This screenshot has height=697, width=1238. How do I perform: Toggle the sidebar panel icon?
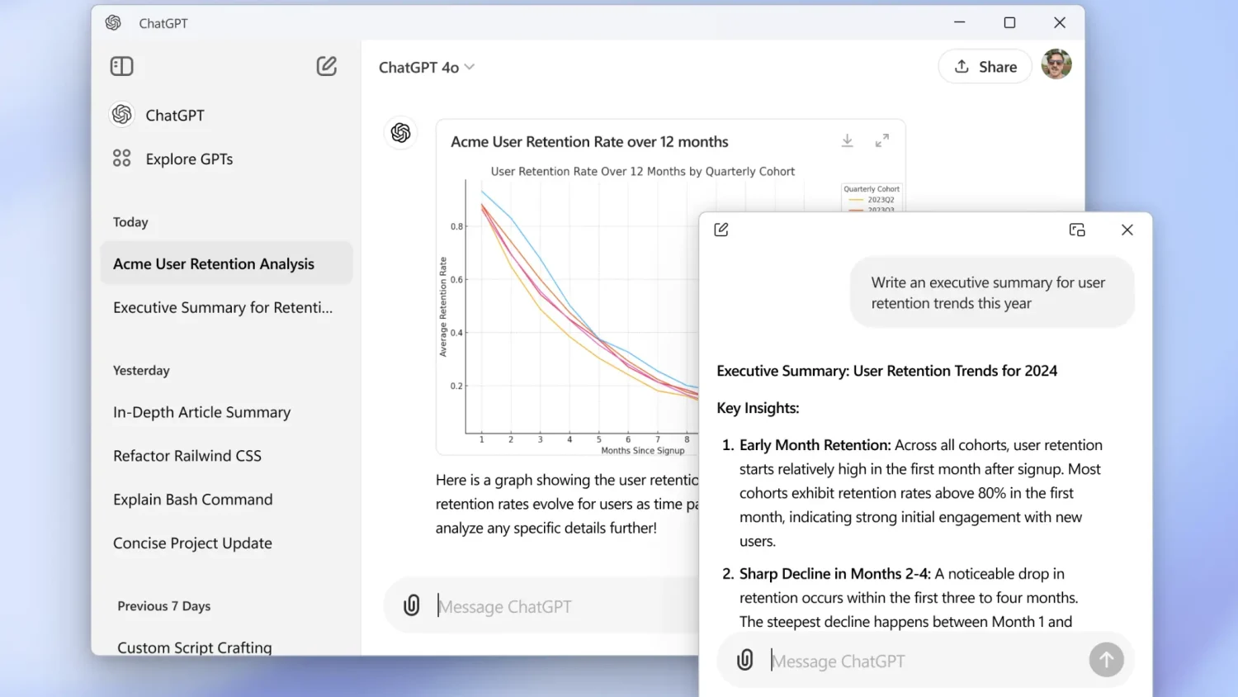click(x=121, y=66)
